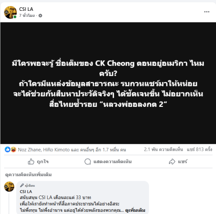Open CSI LA profile picture at top

pyautogui.click(x=10, y=13)
